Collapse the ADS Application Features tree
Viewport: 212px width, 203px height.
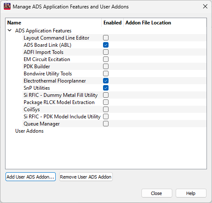point(10,30)
